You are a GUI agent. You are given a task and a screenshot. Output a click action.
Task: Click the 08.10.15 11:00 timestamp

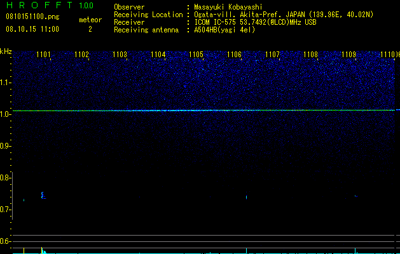click(x=32, y=29)
